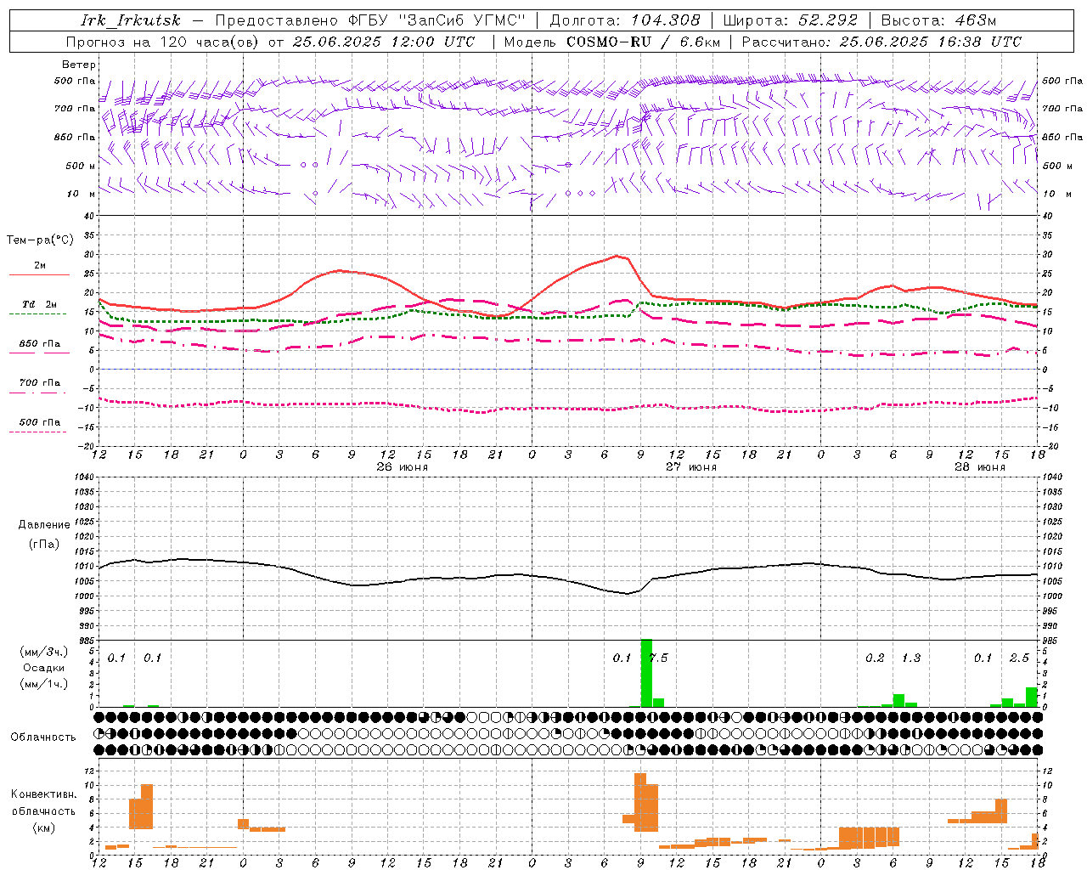
Task: Click the '0.2' precipitation value
Action: (x=875, y=658)
